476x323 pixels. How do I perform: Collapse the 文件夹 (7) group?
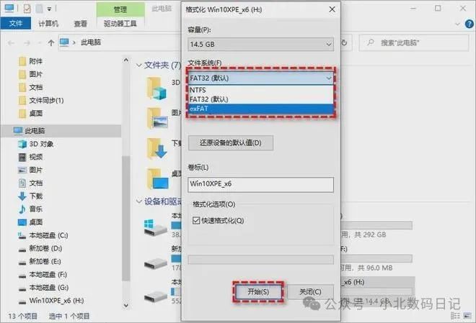point(139,65)
